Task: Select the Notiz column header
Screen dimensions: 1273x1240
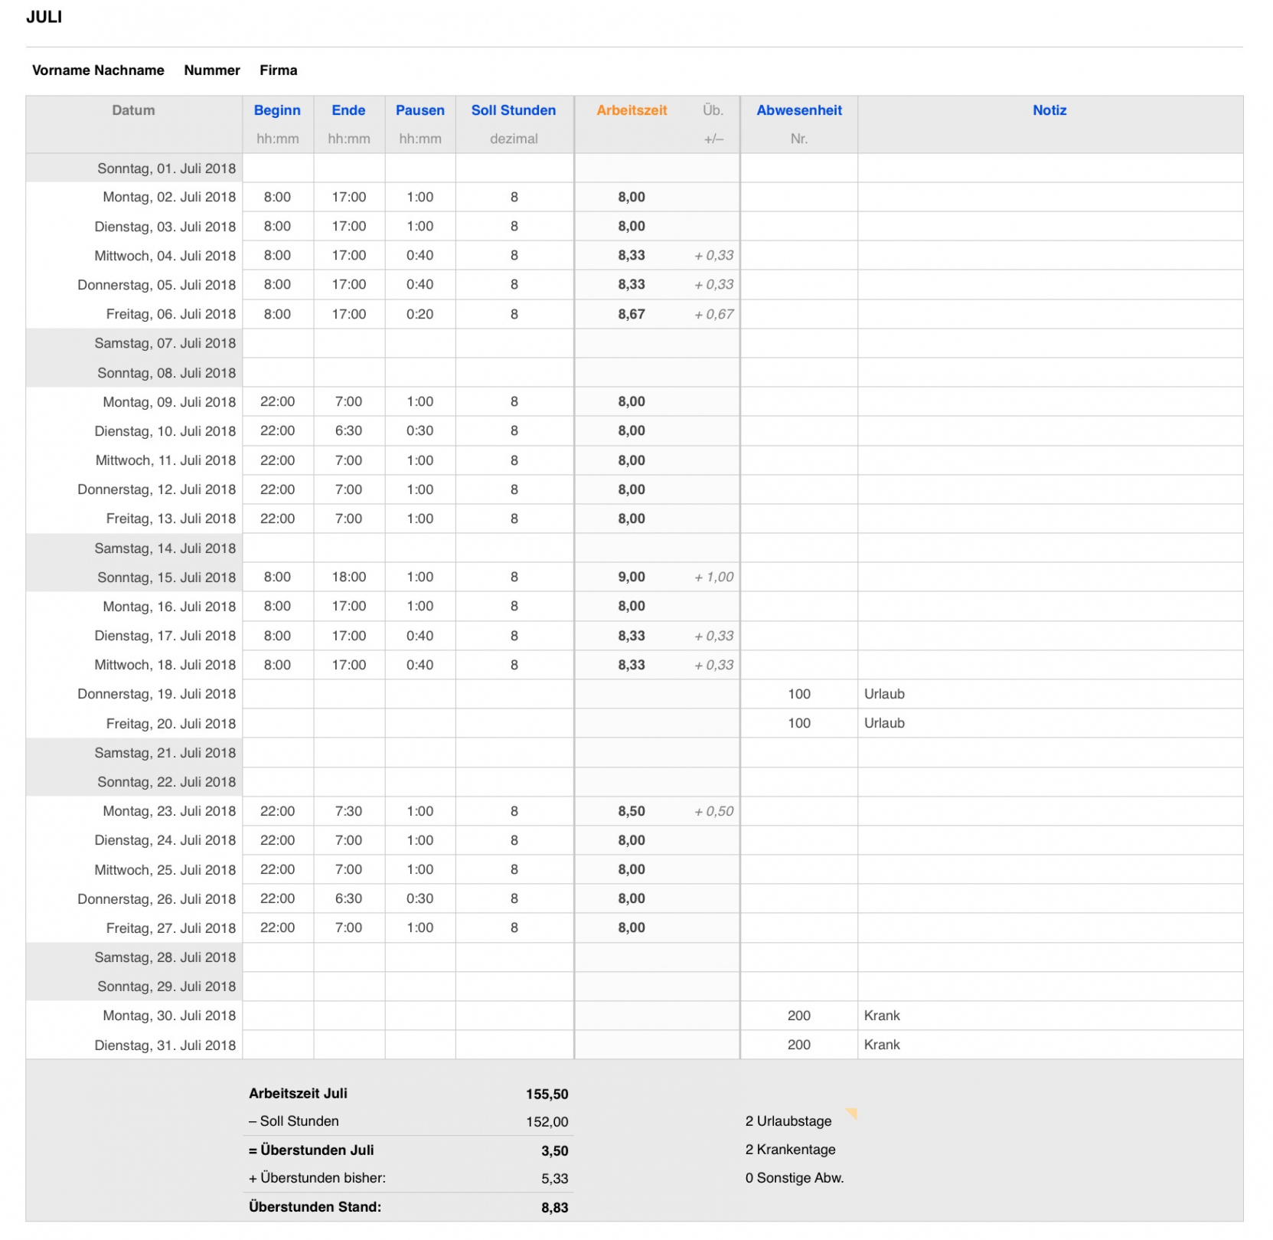Action: tap(1049, 110)
